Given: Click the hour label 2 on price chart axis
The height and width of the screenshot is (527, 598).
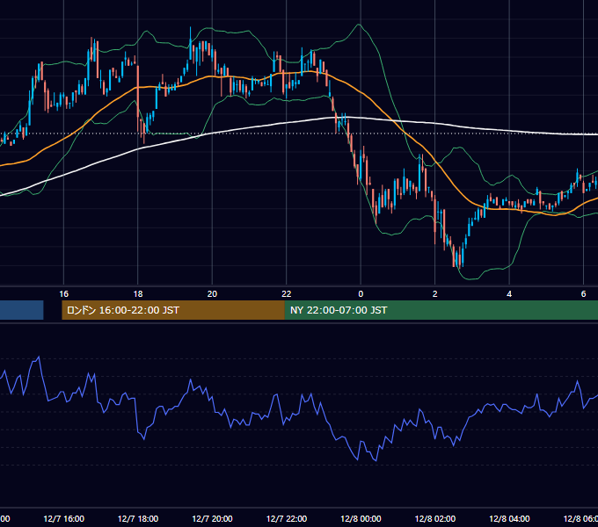Looking at the screenshot, I should pos(434,293).
